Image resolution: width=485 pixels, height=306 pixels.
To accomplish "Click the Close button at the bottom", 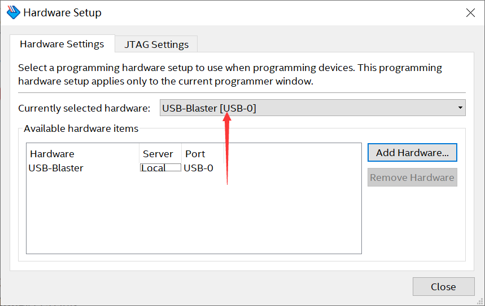I will 443,287.
